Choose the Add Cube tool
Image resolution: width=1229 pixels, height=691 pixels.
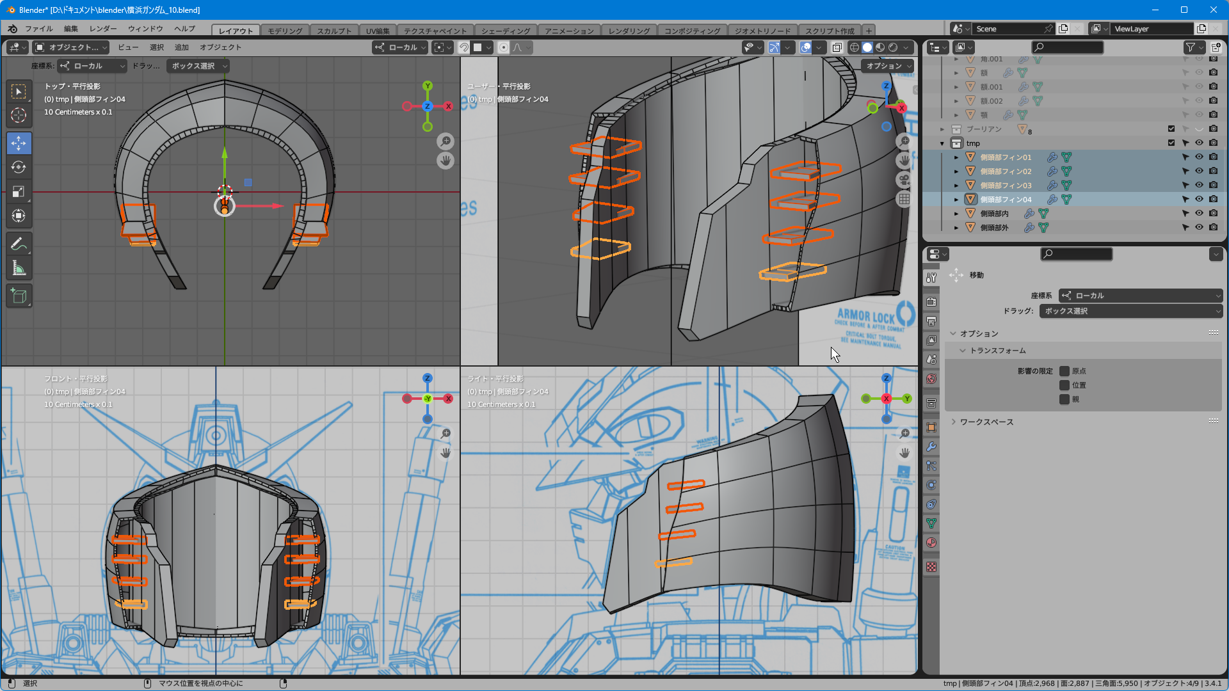19,296
